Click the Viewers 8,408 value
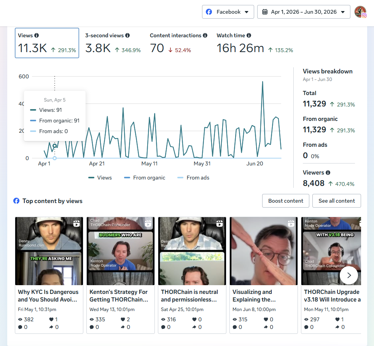Image resolution: width=374 pixels, height=346 pixels. (314, 183)
